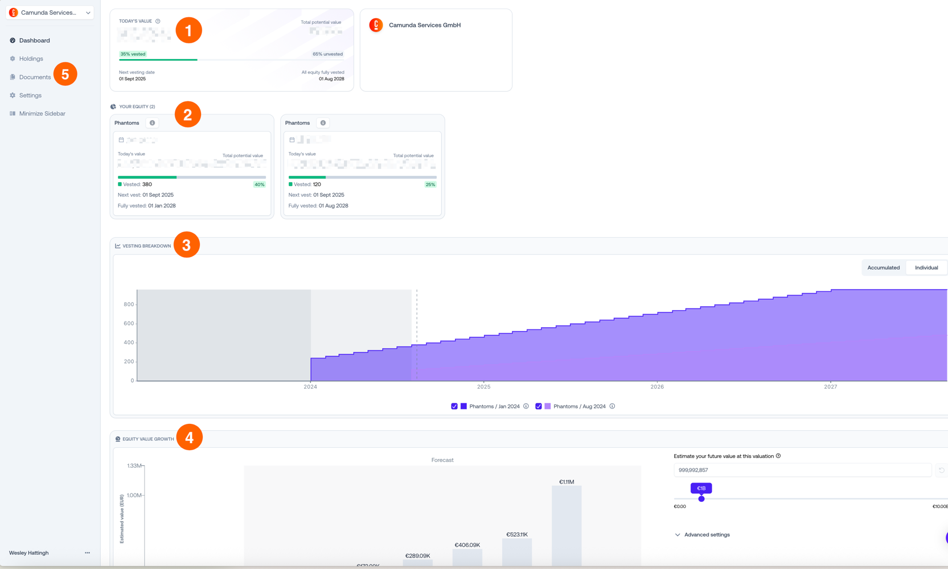This screenshot has width=948, height=569.
Task: Switch to Individual view
Action: click(926, 267)
